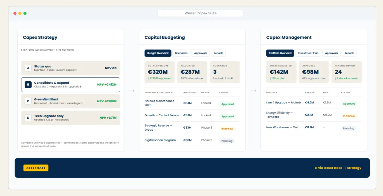Screen dimensions: 383x196
Task: Click the yellow minimize window dot
Action: (20, 13)
